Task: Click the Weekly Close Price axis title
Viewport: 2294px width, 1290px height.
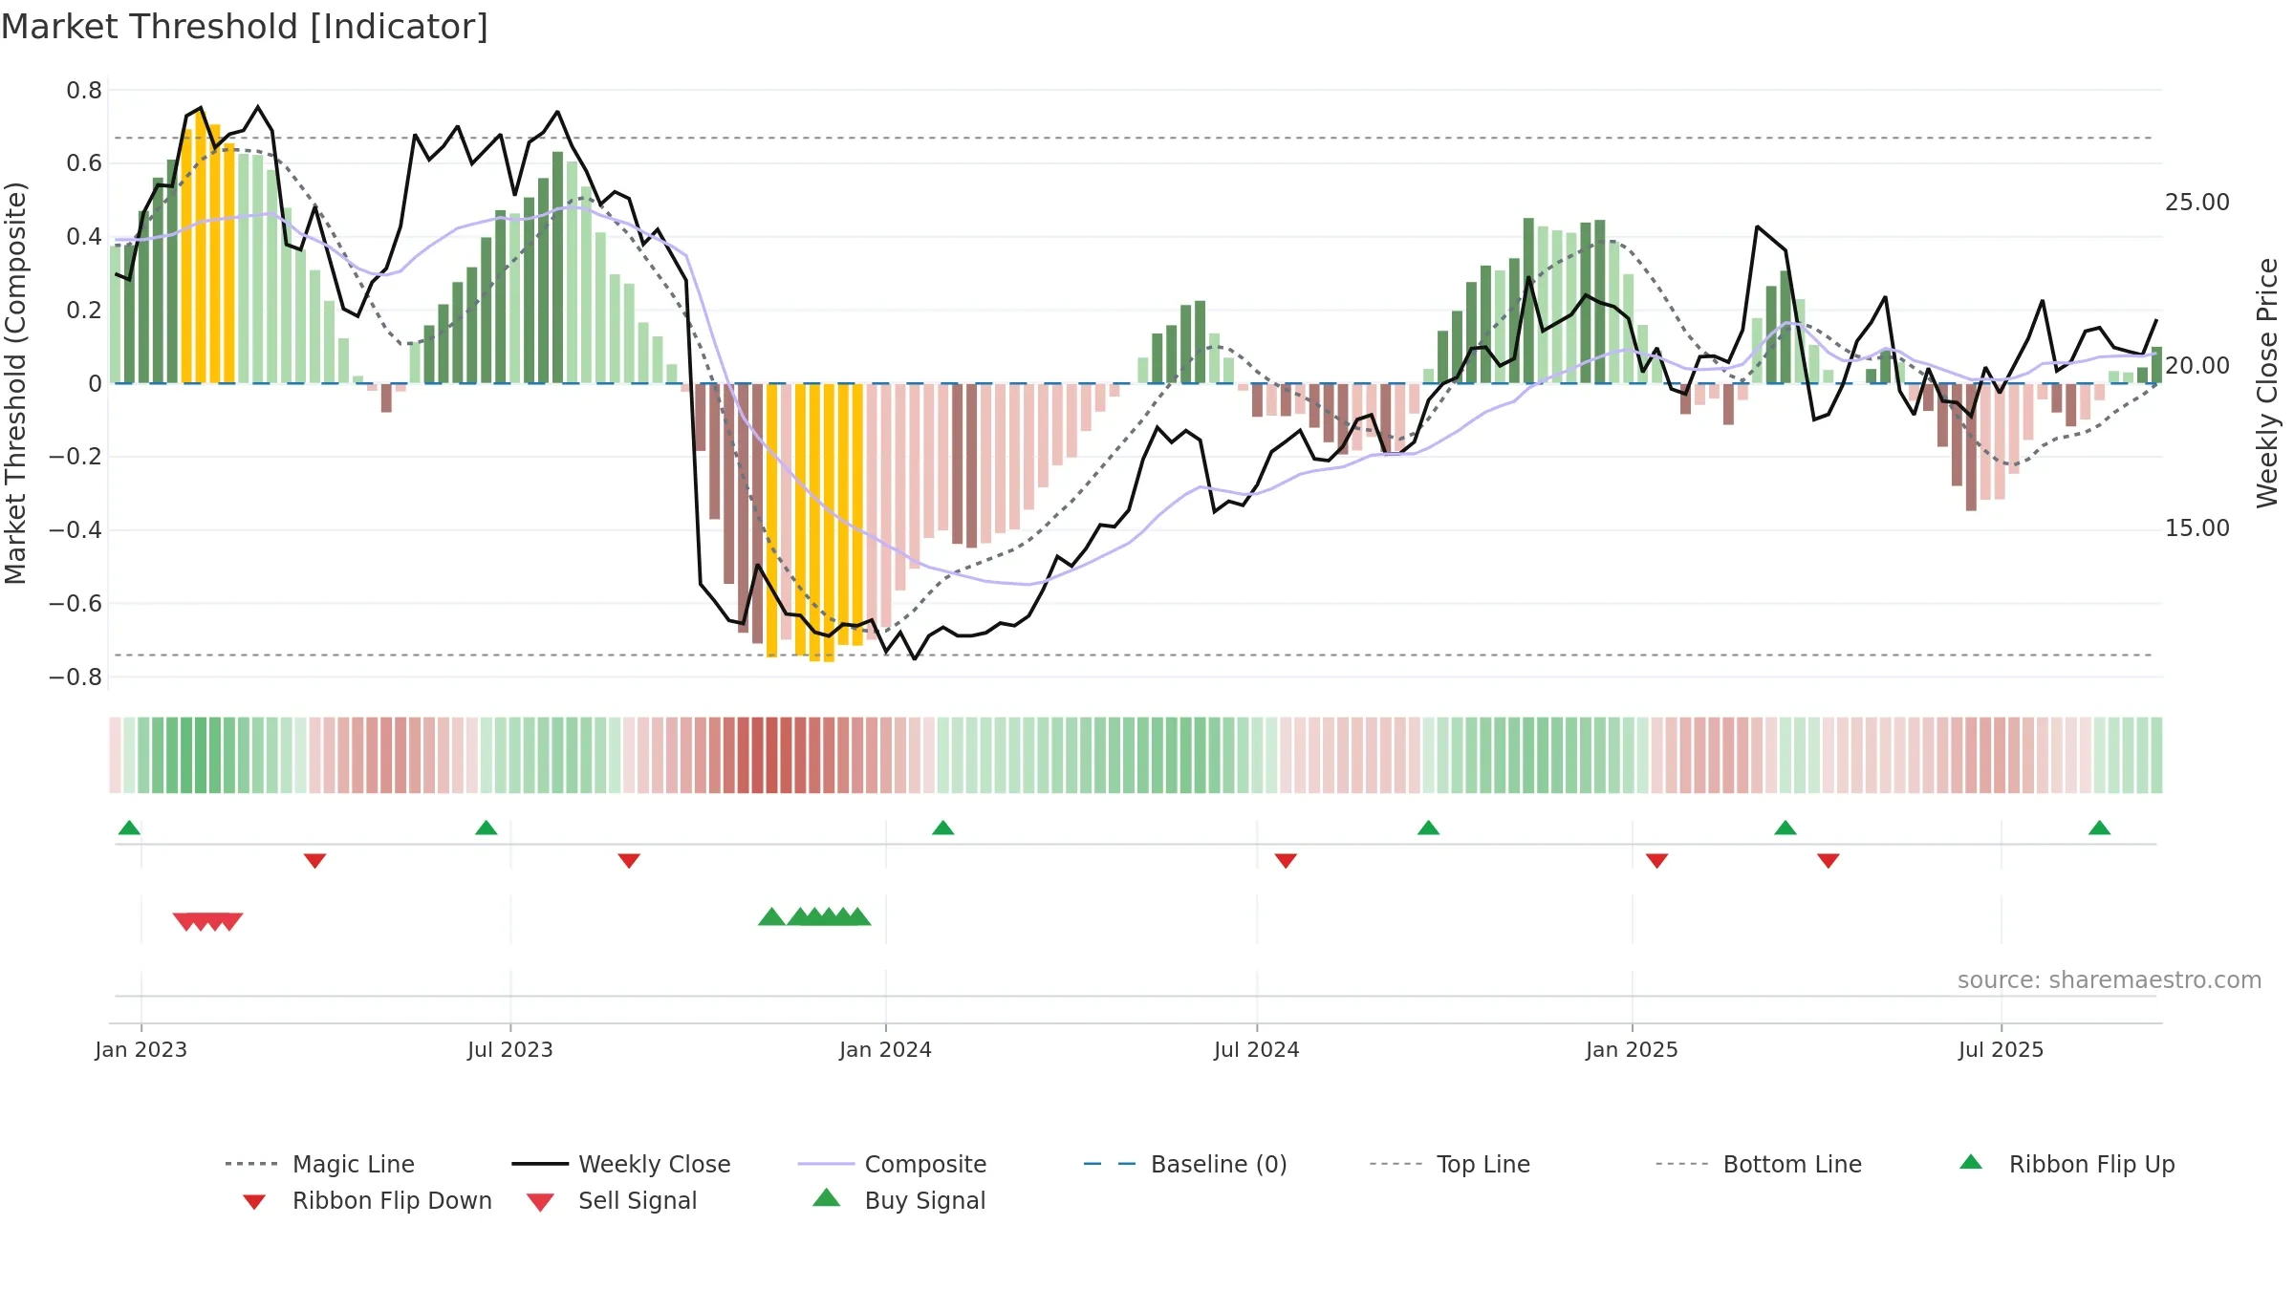Action: (2268, 382)
